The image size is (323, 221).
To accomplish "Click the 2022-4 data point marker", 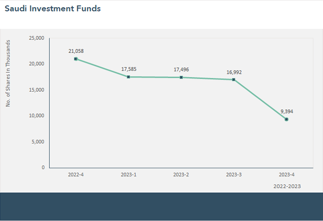I will click(76, 59).
